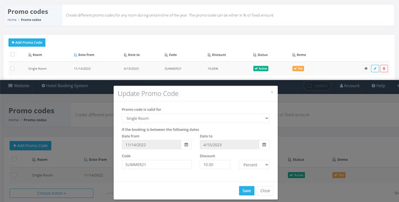399x202 pixels.
Task: Click the blue pencil edit icon for SUMMER21
Action: click(x=375, y=68)
